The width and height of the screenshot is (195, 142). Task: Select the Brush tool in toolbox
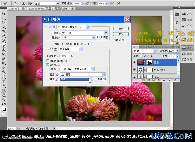4,45
